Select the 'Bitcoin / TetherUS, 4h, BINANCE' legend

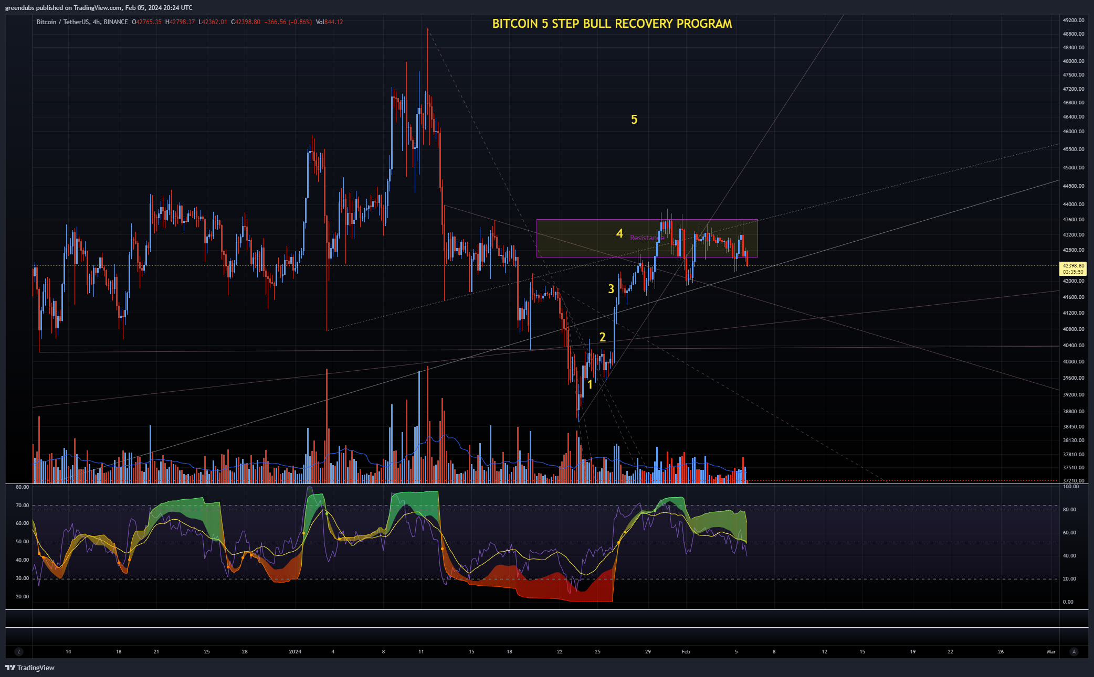point(82,22)
